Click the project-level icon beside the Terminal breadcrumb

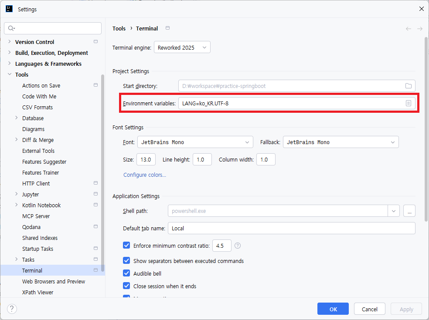pos(168,28)
